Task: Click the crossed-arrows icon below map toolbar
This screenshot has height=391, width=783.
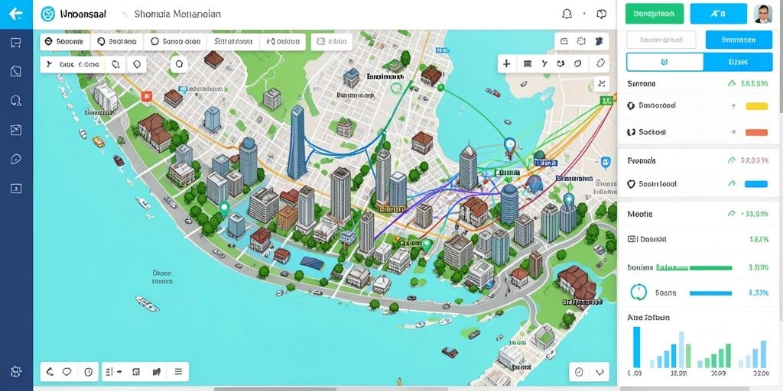Action: click(601, 84)
